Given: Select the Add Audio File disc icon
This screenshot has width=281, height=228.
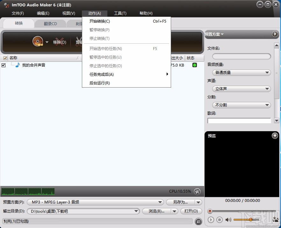Looking at the screenshot, I should pos(38,41).
